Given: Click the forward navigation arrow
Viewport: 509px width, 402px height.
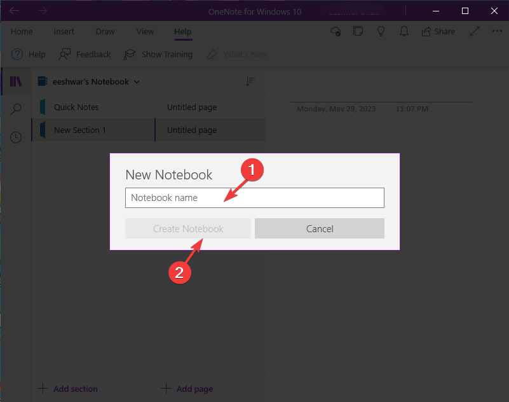Looking at the screenshot, I should click(x=42, y=11).
